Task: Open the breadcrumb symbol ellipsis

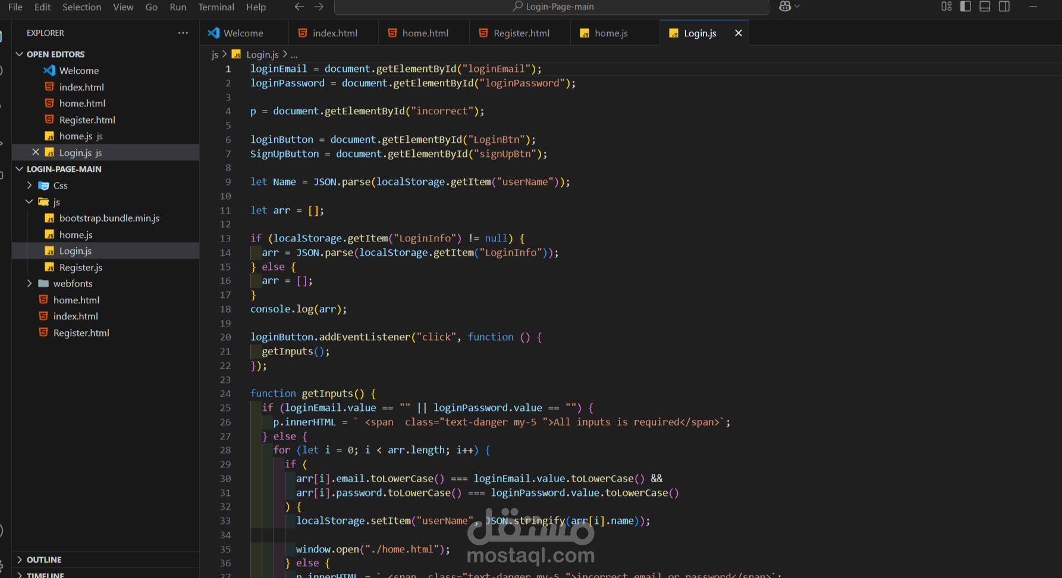Action: [x=294, y=55]
